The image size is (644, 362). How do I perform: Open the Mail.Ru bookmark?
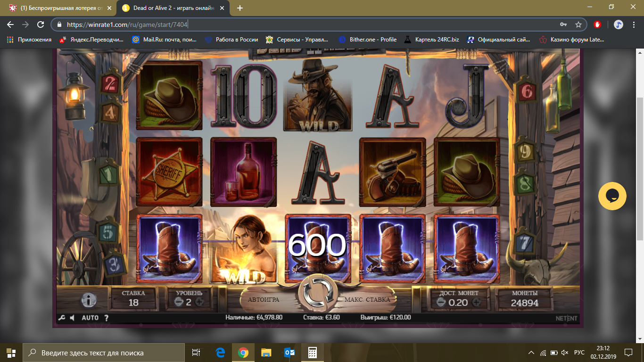point(164,40)
